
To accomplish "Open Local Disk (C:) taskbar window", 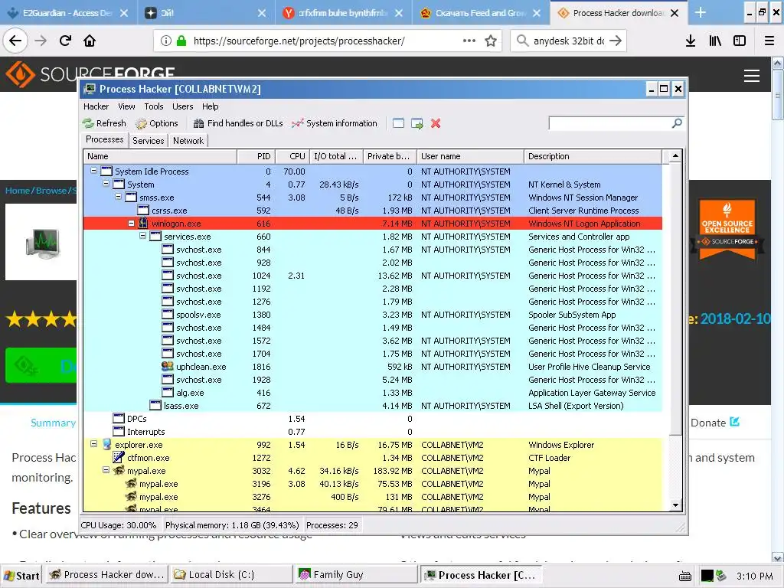I will (x=231, y=575).
